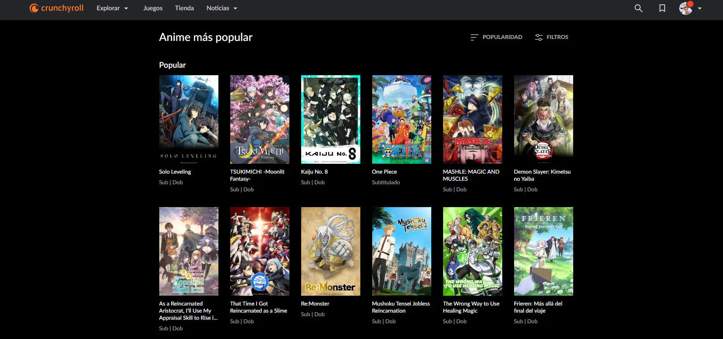Expand the Explorar dropdown menu

(112, 8)
